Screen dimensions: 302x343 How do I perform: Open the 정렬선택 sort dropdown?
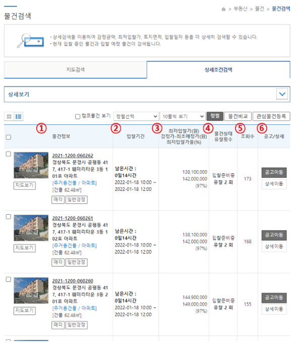point(136,116)
